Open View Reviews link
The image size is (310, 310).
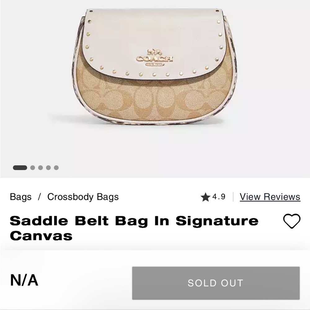270,197
